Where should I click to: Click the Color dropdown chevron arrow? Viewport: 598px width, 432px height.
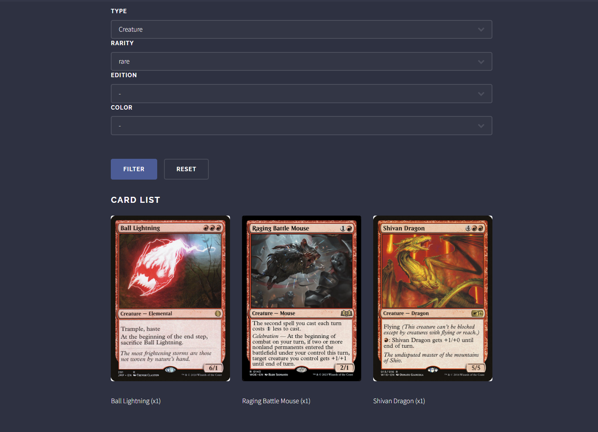click(481, 126)
